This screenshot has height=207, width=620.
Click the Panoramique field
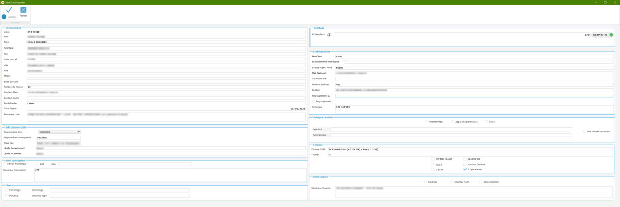[x=451, y=135]
